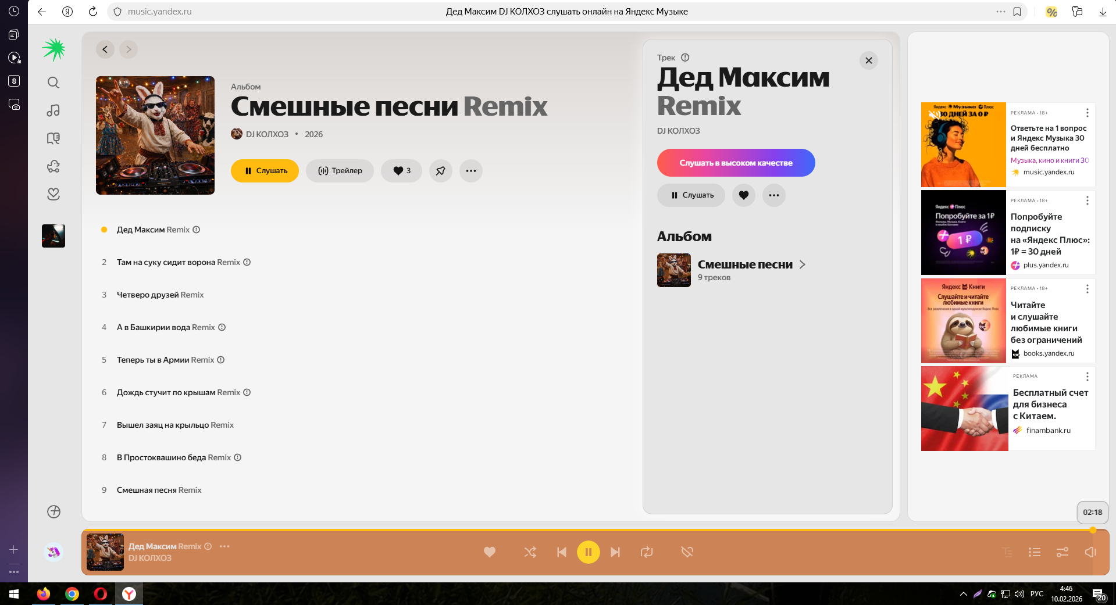Expand the Смешные песни album chevron in track panel
Image resolution: width=1116 pixels, height=605 pixels.
coord(803,264)
